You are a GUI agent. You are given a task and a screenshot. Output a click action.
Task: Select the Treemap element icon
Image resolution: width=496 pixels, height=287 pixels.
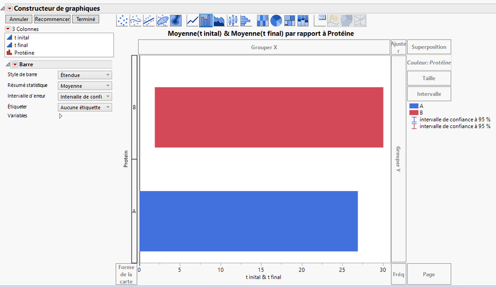(x=289, y=21)
